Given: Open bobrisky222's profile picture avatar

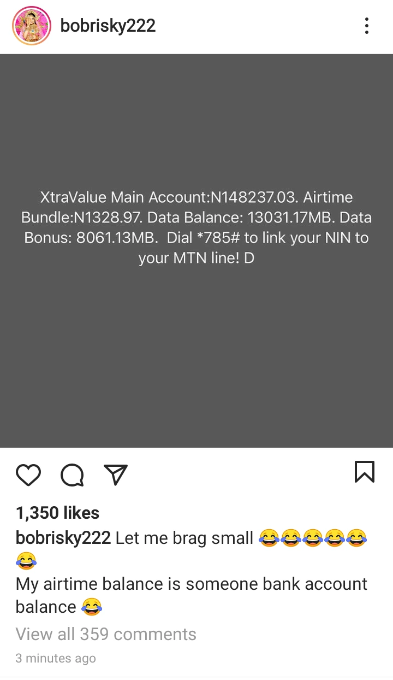Looking at the screenshot, I should (x=32, y=26).
